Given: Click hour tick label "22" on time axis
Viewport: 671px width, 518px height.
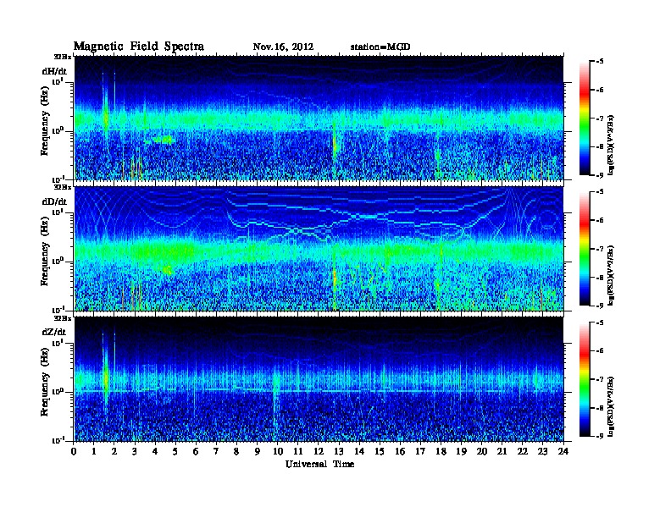Looking at the screenshot, I should tap(523, 451).
